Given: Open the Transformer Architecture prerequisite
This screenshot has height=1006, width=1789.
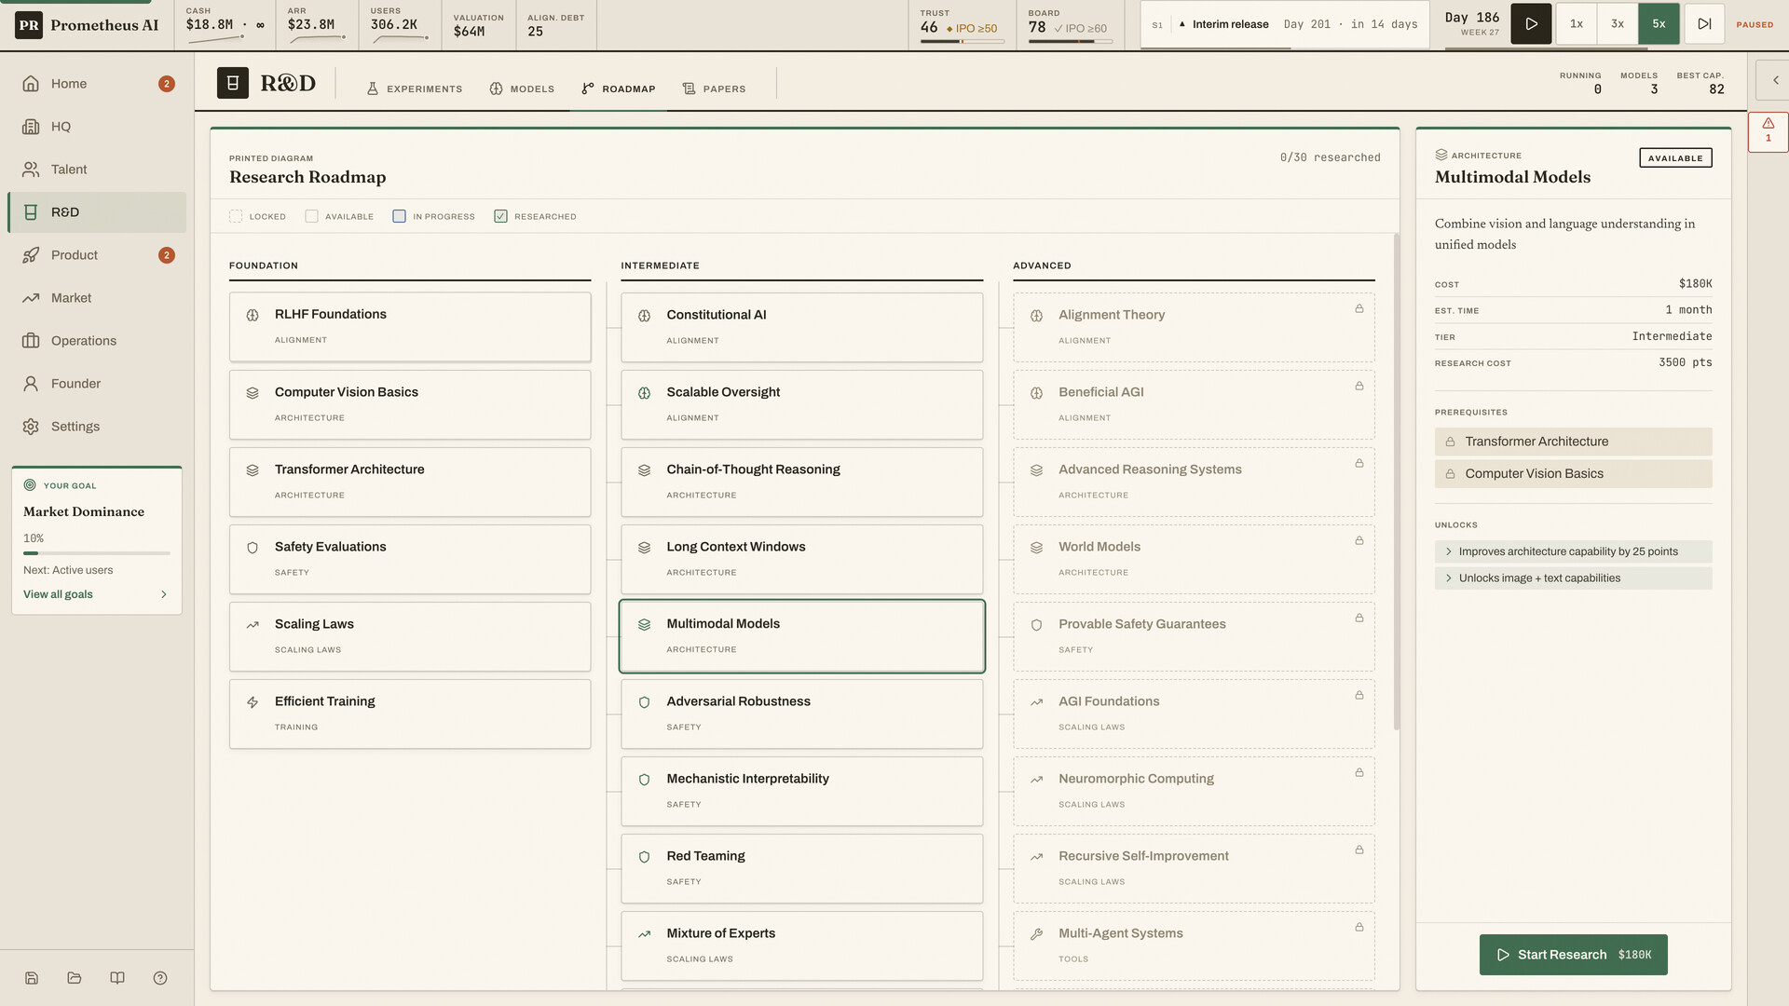Looking at the screenshot, I should click(1573, 442).
